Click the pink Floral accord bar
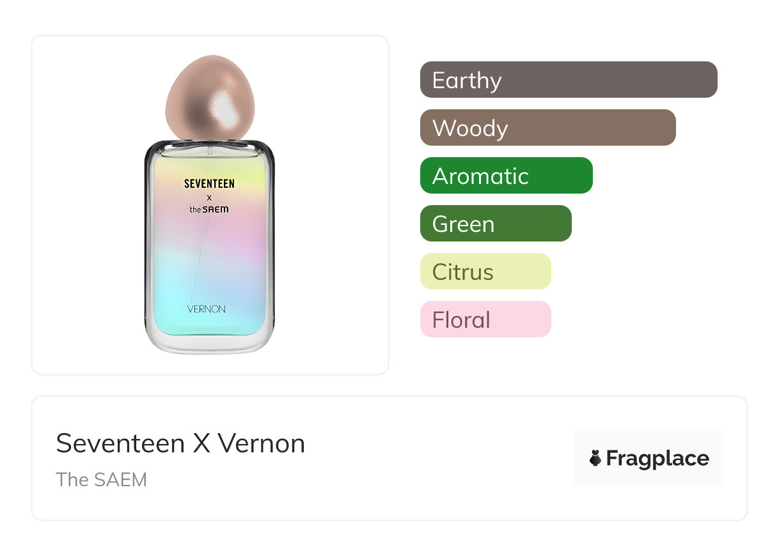 coord(485,319)
